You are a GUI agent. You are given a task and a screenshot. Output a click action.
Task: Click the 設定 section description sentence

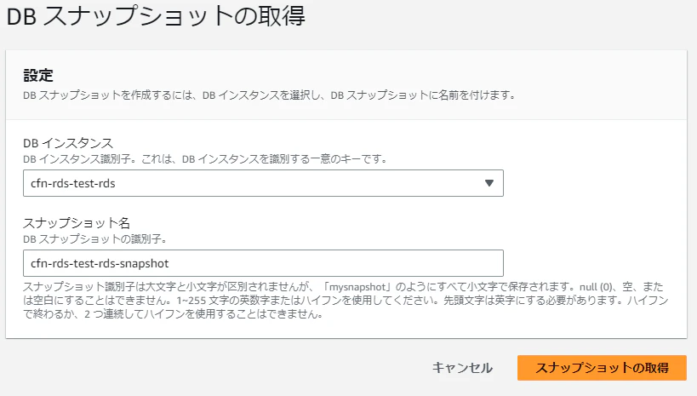point(270,95)
